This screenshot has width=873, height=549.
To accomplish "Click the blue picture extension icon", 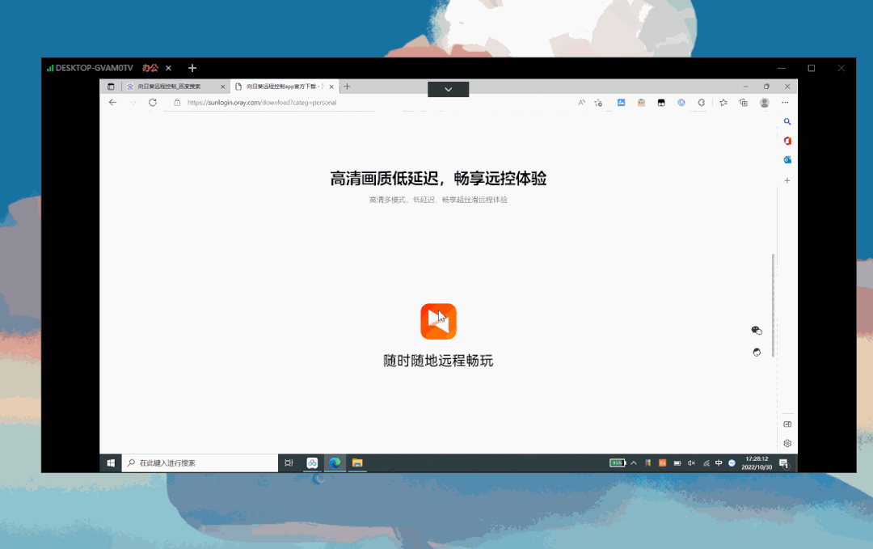I will pyautogui.click(x=622, y=103).
